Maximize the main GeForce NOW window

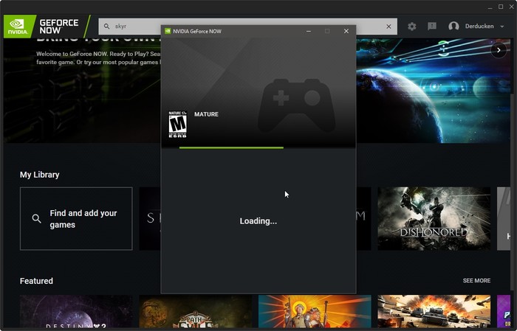(501, 7)
